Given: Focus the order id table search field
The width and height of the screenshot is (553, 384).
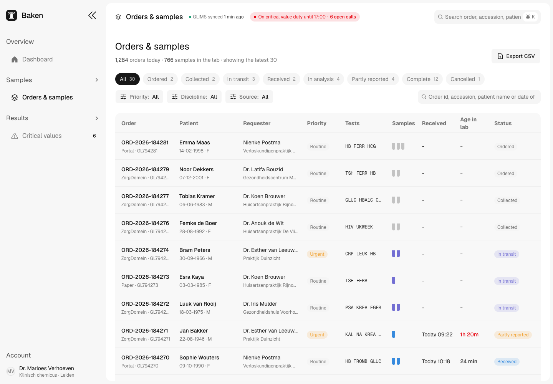Looking at the screenshot, I should click(479, 97).
